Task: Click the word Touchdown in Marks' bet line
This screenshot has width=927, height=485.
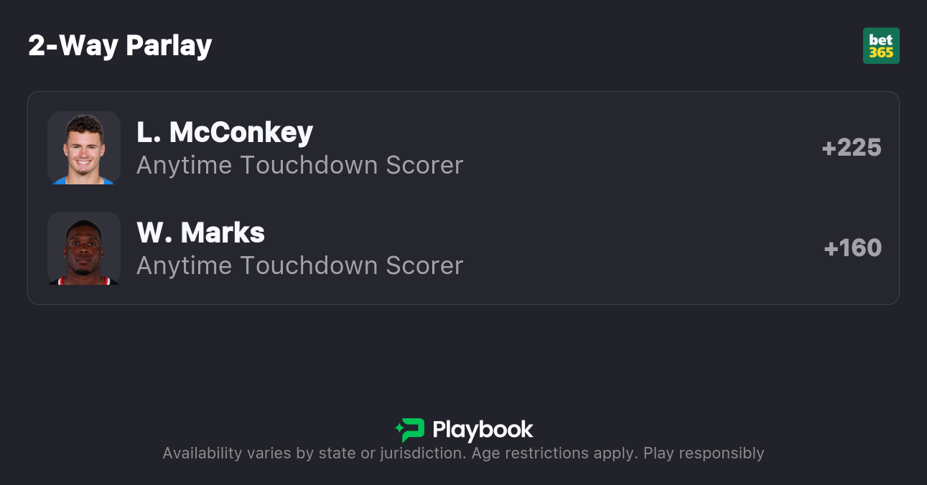Action: [309, 265]
